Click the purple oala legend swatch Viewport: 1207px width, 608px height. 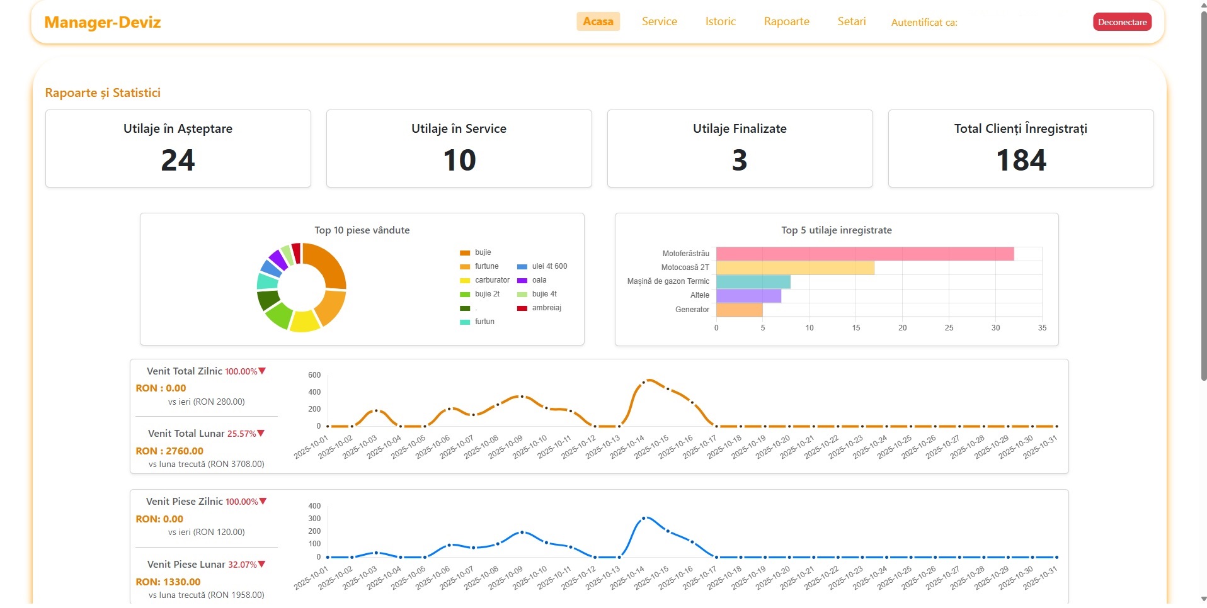click(x=522, y=281)
